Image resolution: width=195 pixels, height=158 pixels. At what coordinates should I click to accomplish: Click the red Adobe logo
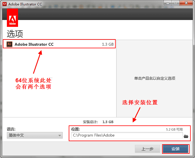tap(12, 18)
